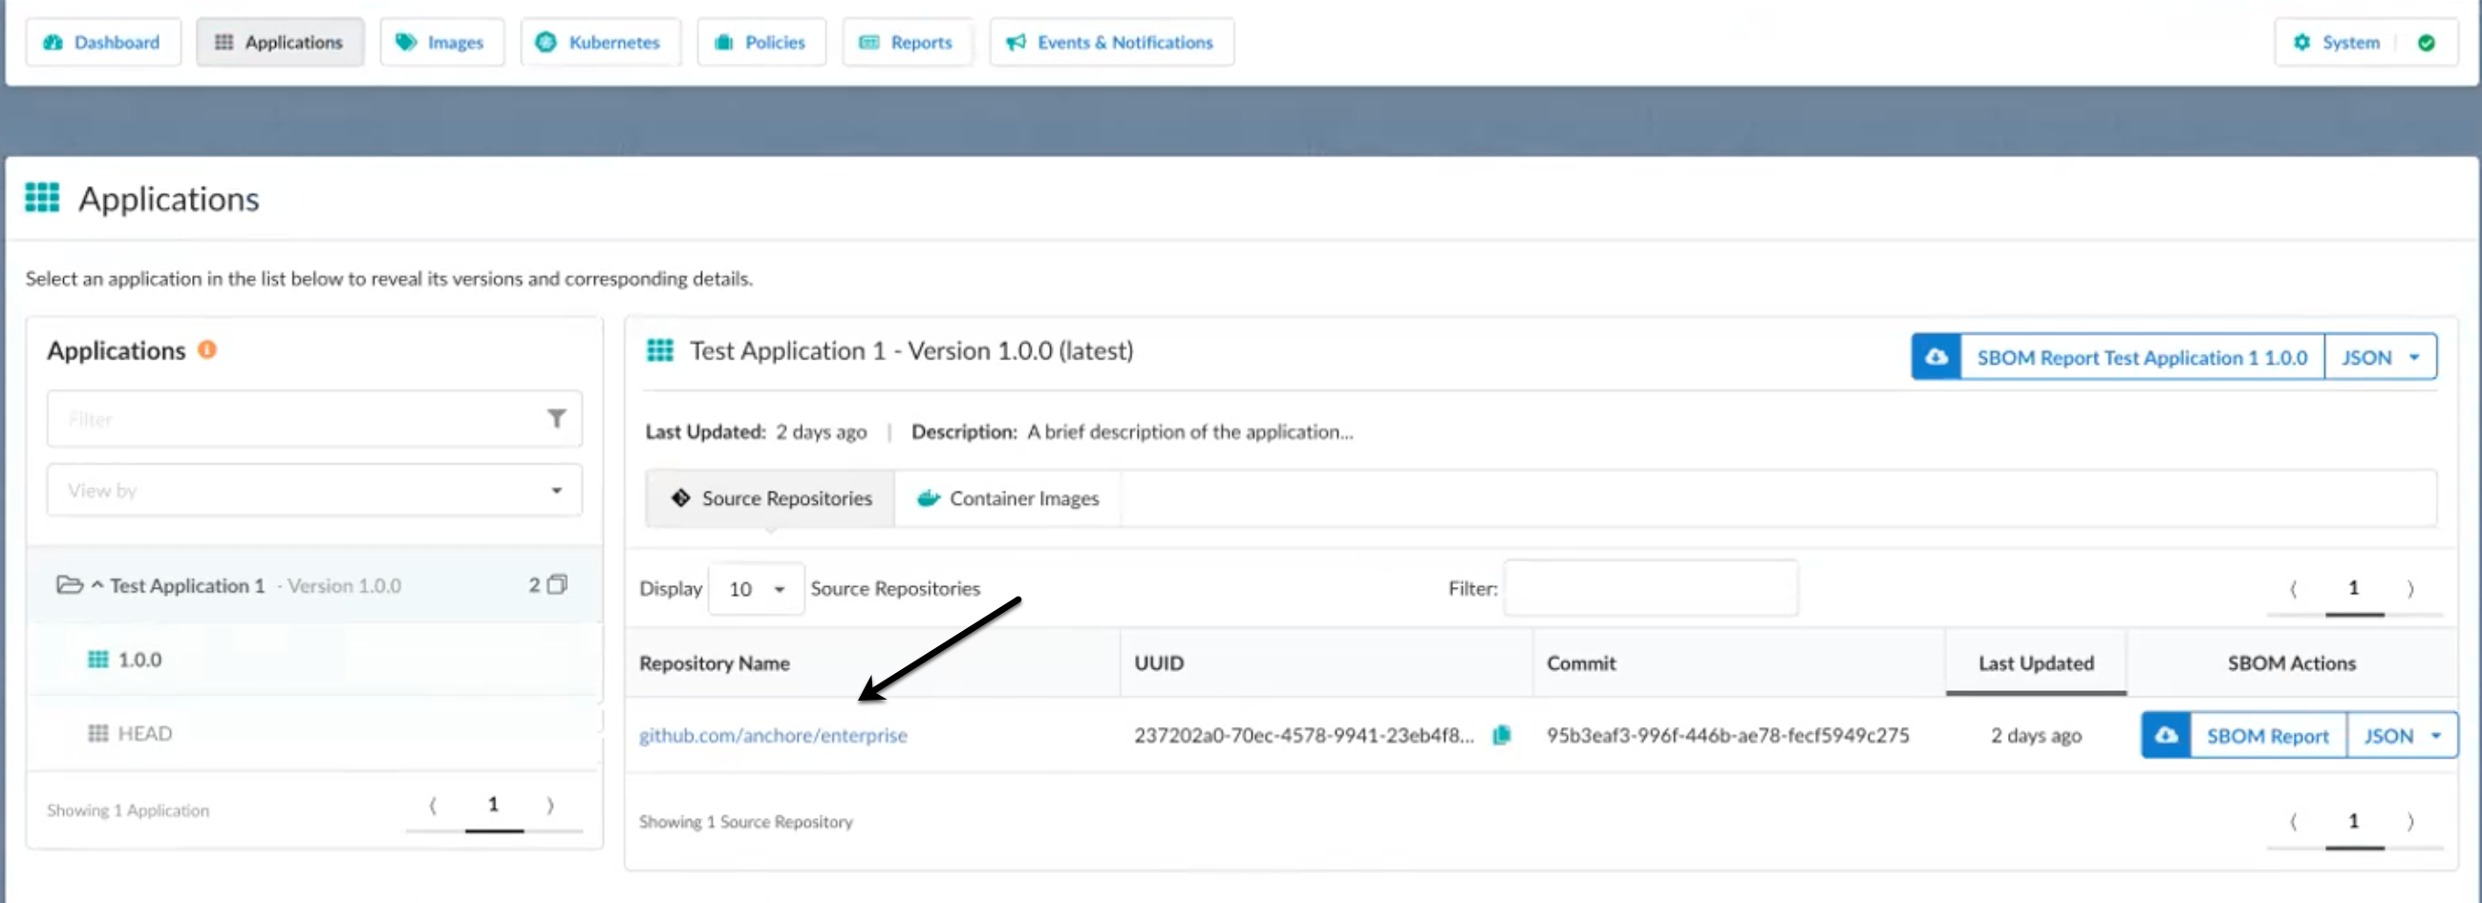Viewport: 2482px width, 903px height.
Task: Click the folder icon next to Test Application 1
Action: 72,585
